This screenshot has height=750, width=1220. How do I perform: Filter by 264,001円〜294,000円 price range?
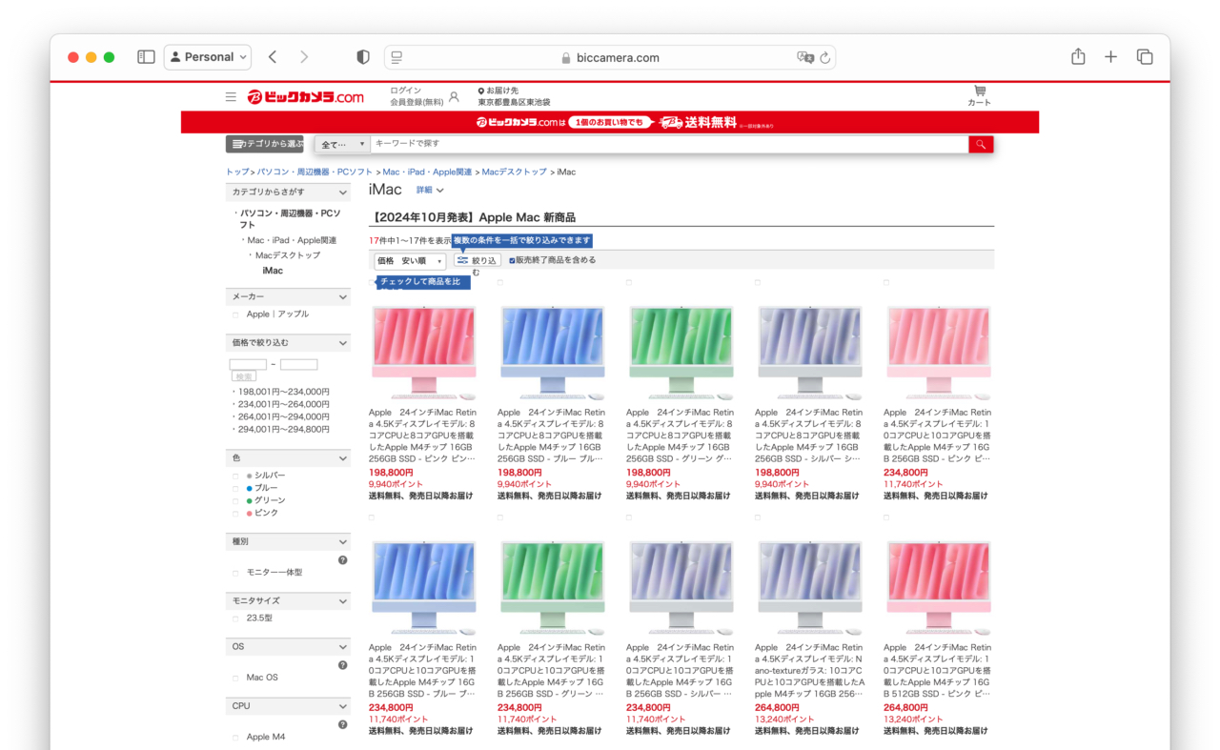(283, 416)
